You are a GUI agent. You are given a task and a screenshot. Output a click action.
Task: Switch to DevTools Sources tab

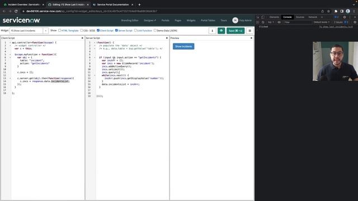tap(300, 17)
